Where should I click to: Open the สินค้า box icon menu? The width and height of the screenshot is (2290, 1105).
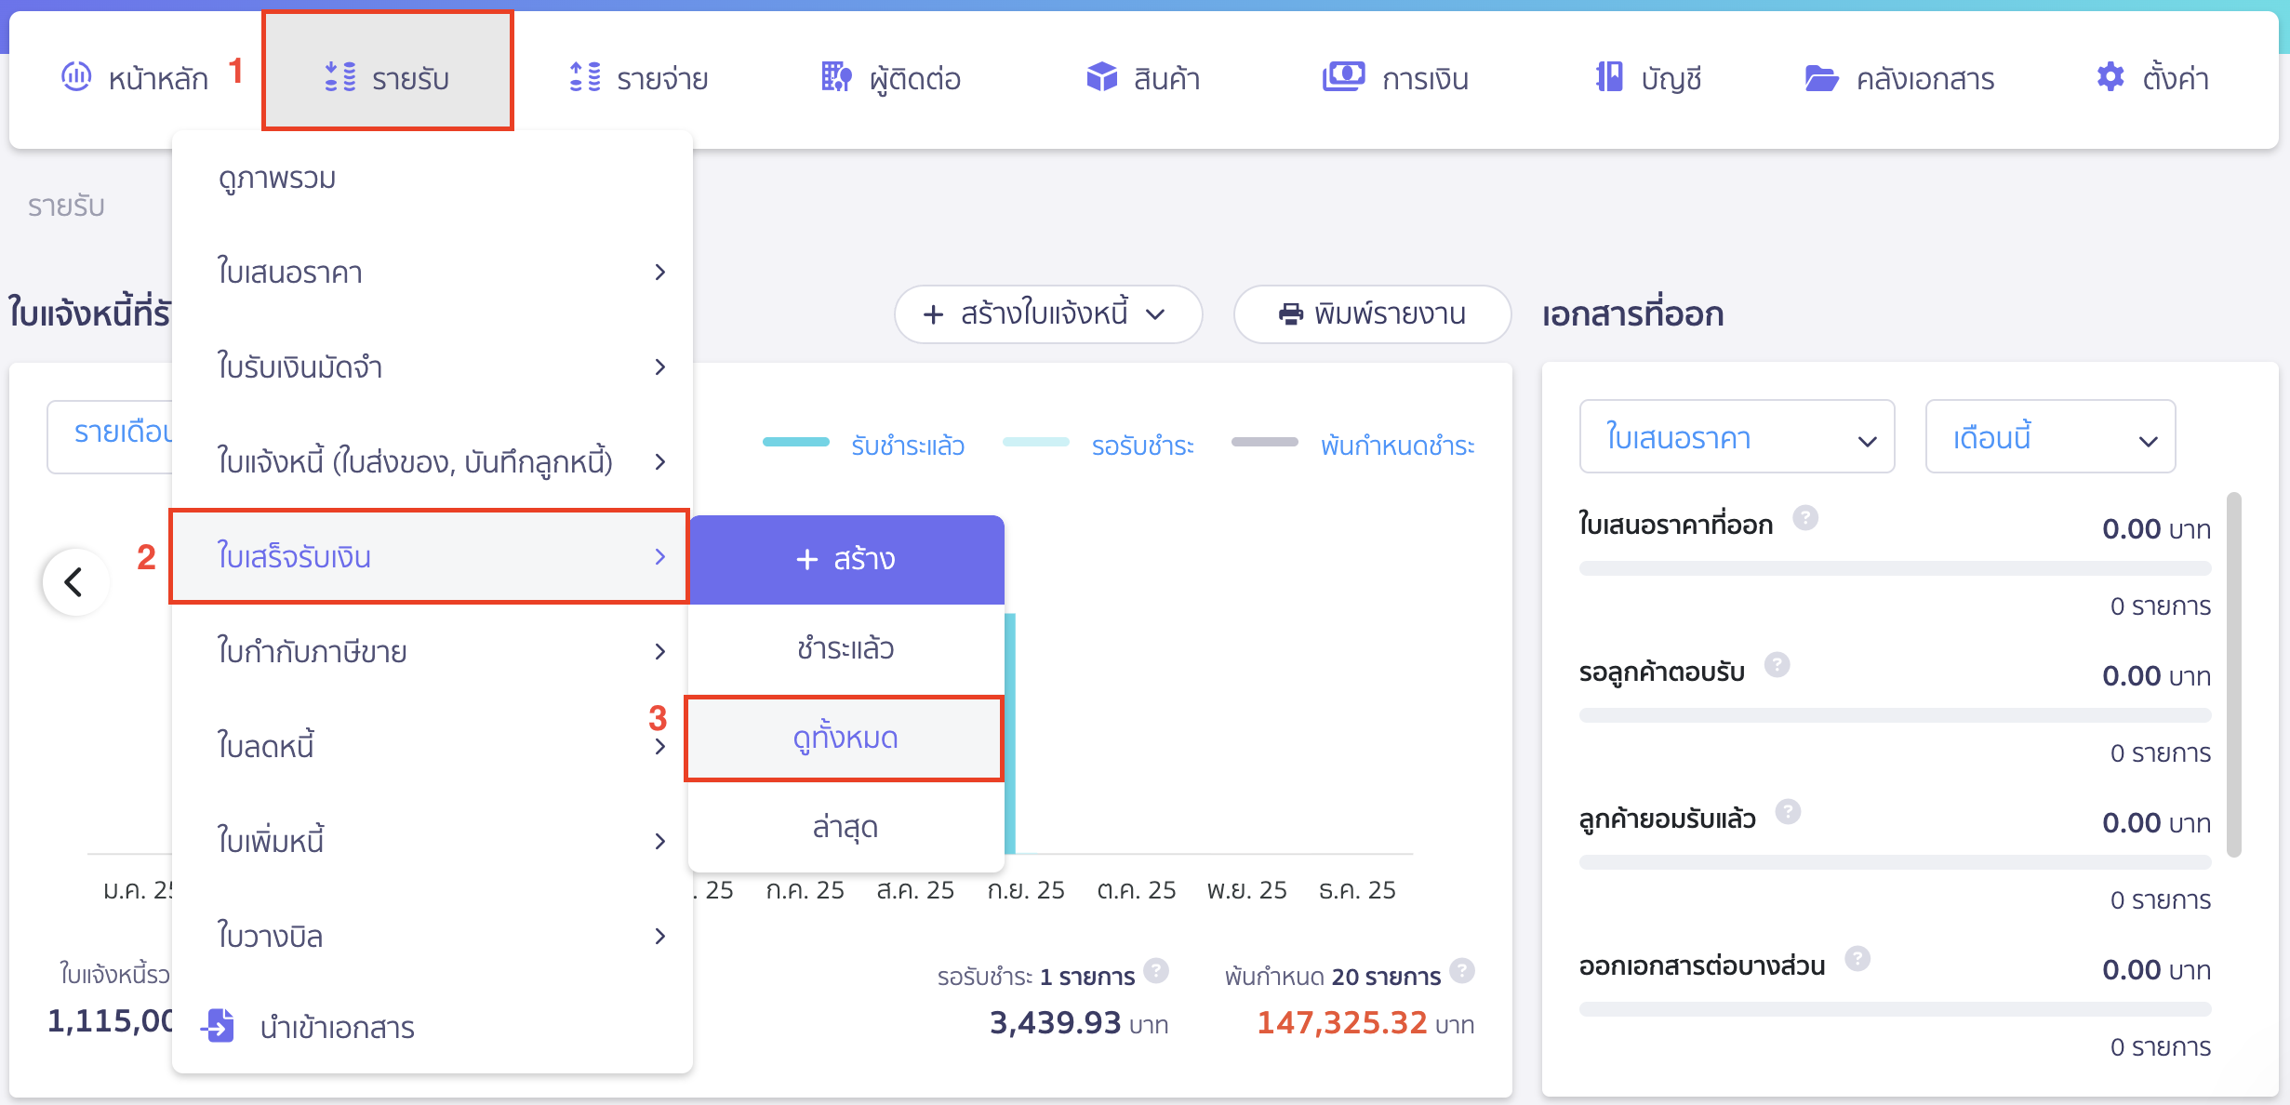tap(1102, 77)
